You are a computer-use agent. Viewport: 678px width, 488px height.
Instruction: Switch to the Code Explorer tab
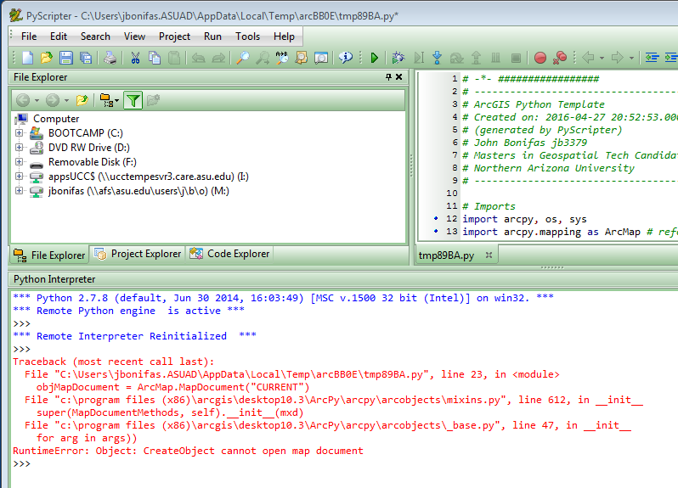[229, 254]
